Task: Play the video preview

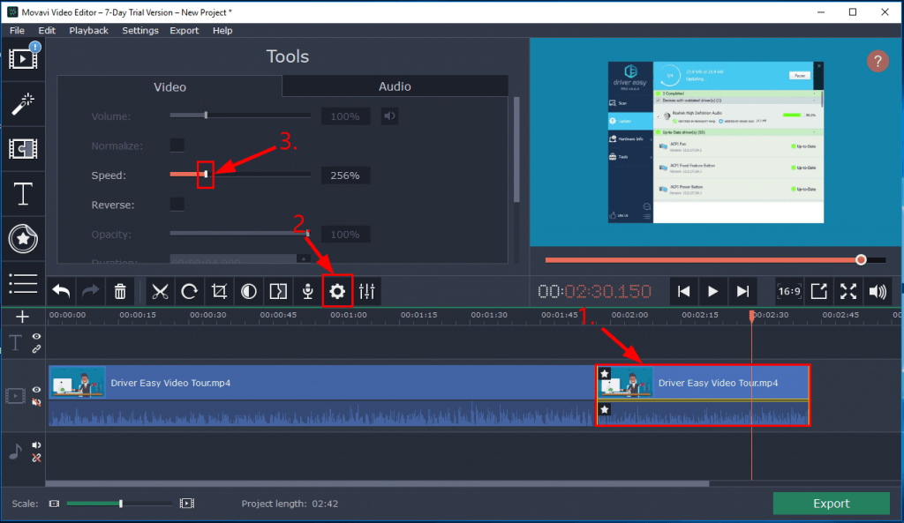Action: 713,291
